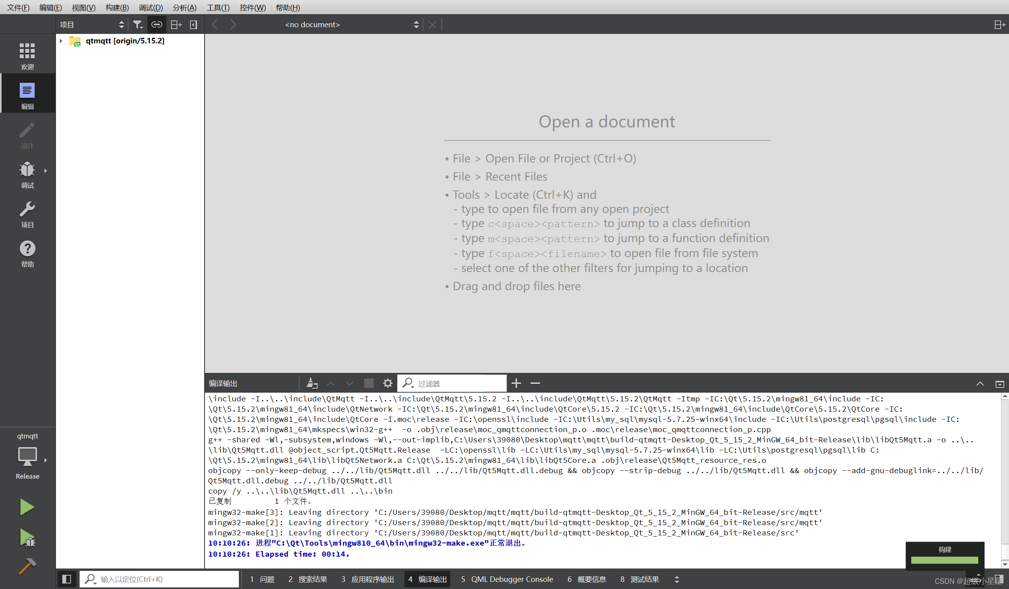Expand the qtmqtt project tree node
This screenshot has width=1009, height=589.
pos(60,41)
